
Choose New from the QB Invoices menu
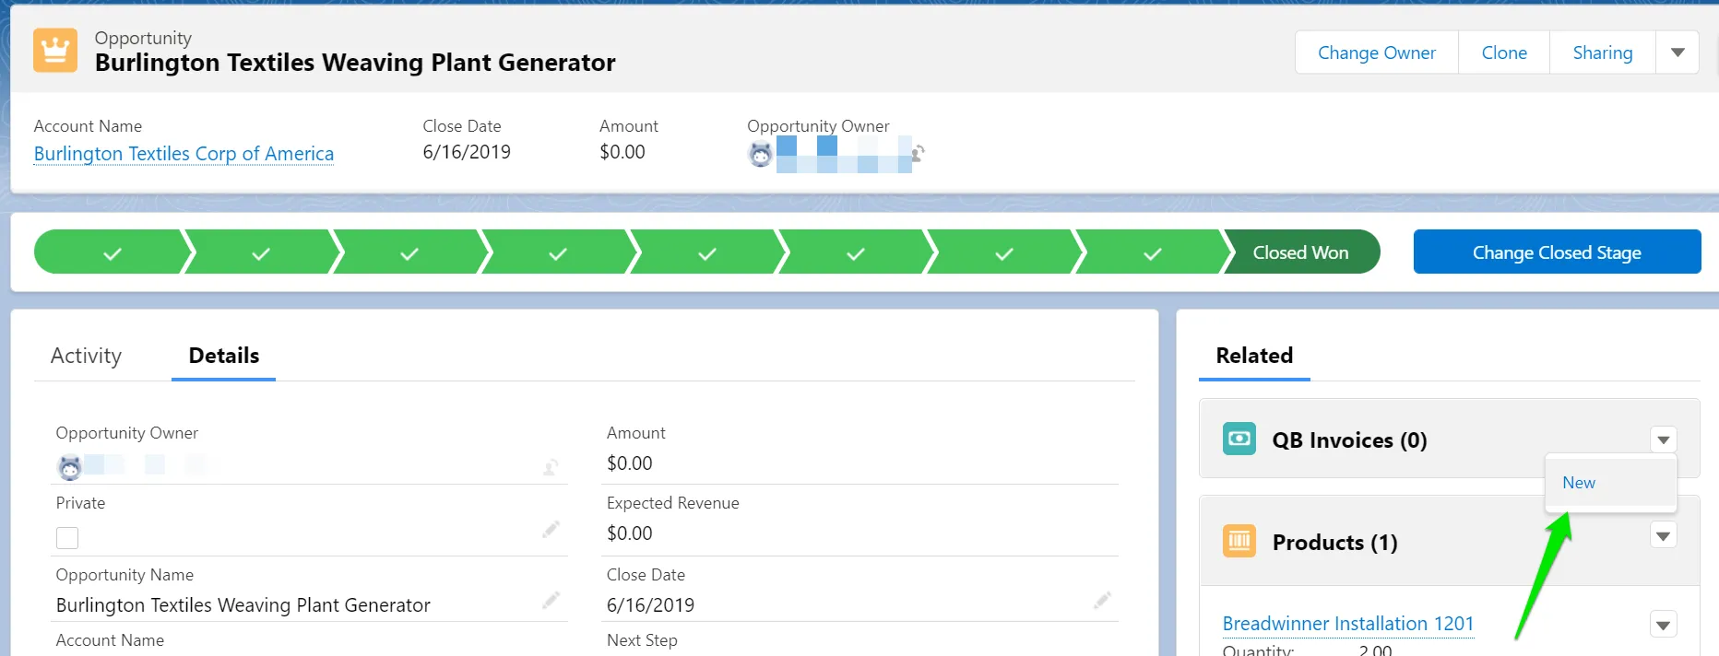pyautogui.click(x=1578, y=483)
